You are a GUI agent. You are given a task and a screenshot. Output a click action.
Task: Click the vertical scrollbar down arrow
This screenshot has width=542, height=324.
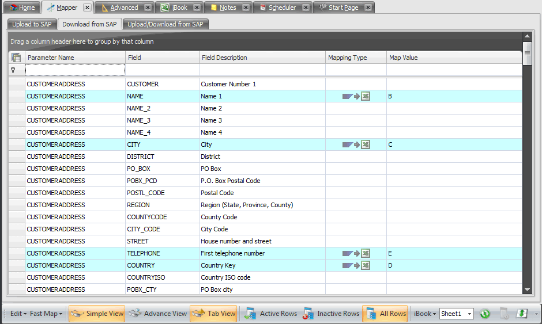pyautogui.click(x=527, y=289)
